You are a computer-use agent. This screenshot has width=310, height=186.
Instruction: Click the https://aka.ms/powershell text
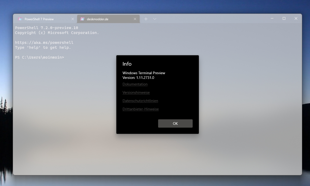(x=44, y=43)
